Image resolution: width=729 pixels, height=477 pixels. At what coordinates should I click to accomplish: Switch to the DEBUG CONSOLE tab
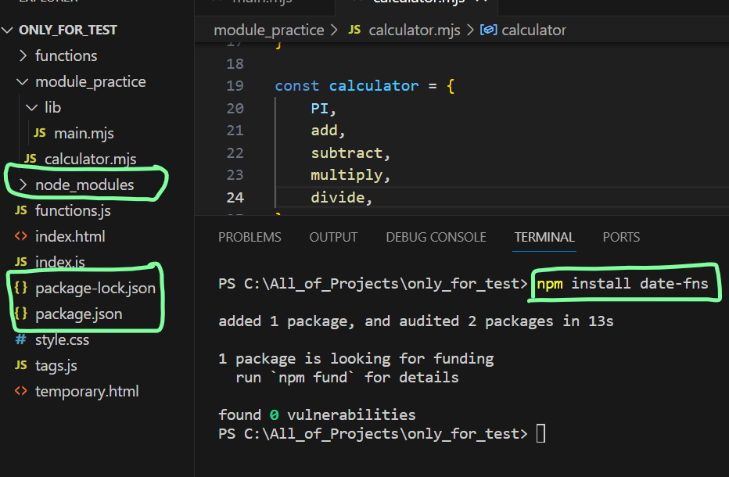point(436,238)
